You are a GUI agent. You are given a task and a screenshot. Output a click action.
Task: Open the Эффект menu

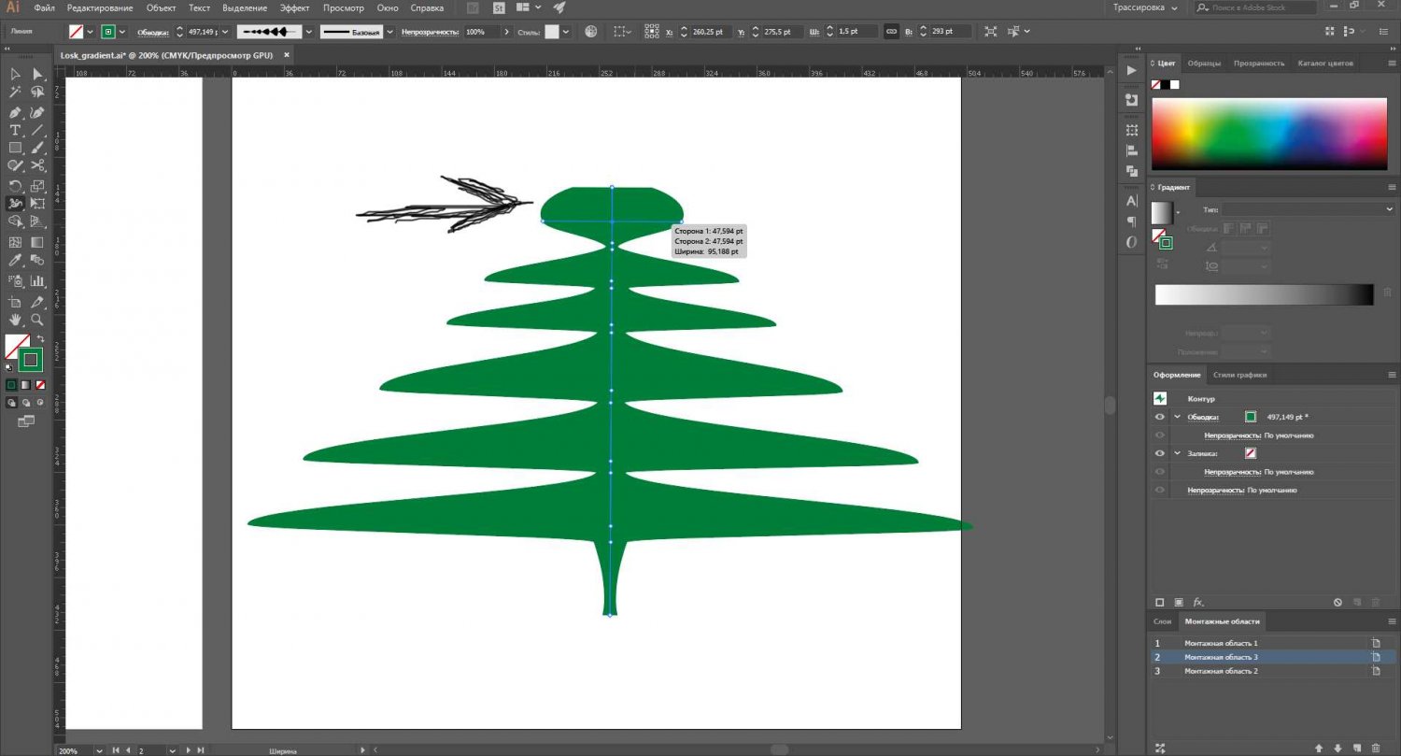pos(295,7)
